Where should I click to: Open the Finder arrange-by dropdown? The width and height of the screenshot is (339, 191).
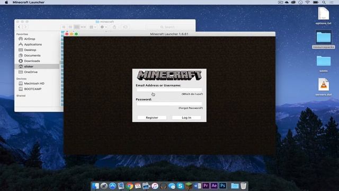click(93, 27)
